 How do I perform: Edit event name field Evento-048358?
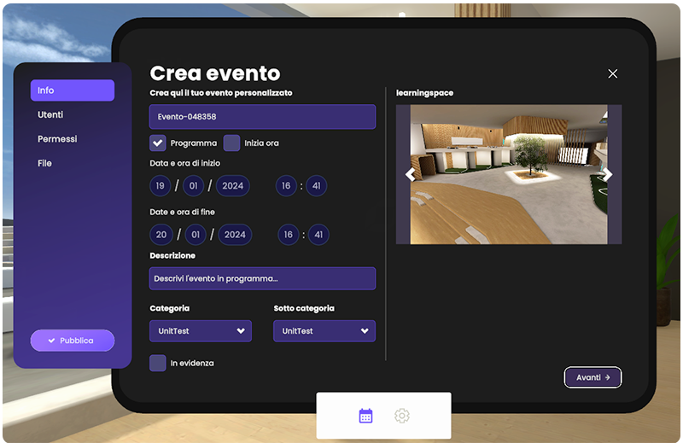tap(262, 117)
